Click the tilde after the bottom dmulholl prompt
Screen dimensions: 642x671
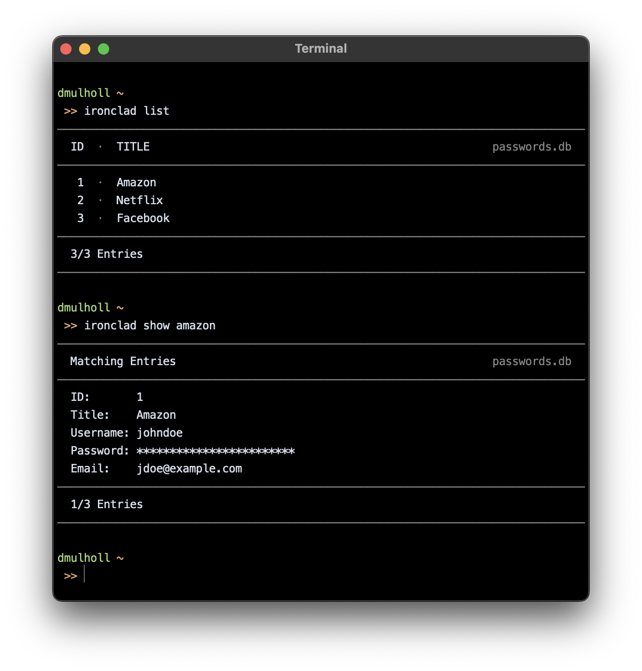tap(120, 558)
